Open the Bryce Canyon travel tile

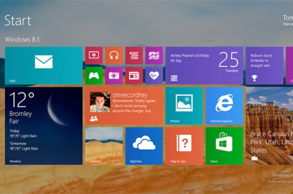[x=269, y=126]
